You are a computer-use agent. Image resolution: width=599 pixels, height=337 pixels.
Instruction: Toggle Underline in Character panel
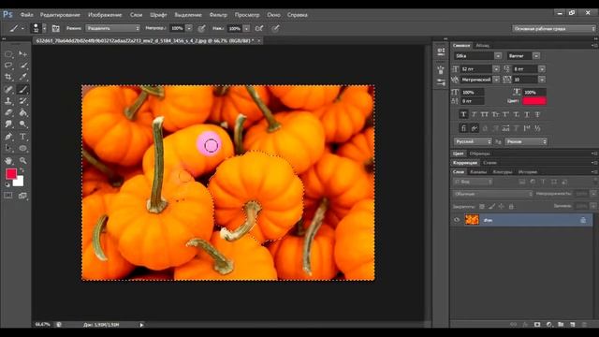[527, 114]
